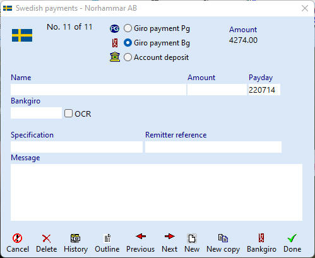The width and height of the screenshot is (315, 258).
Task: Click the Cancel icon in bottom toolbar
Action: (x=17, y=238)
